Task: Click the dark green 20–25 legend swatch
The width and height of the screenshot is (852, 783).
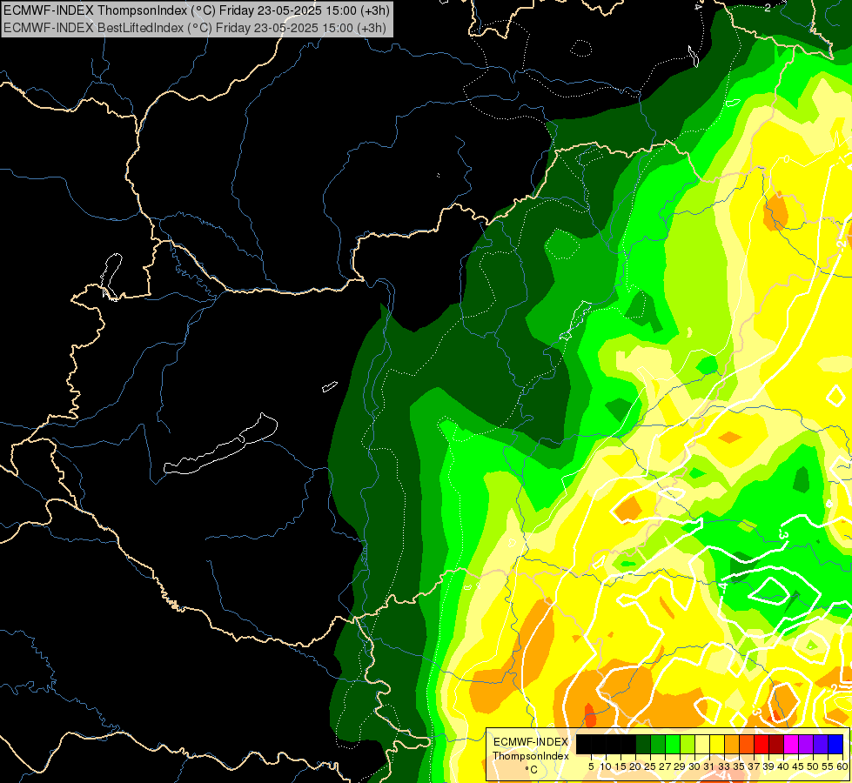Action: click(x=643, y=744)
